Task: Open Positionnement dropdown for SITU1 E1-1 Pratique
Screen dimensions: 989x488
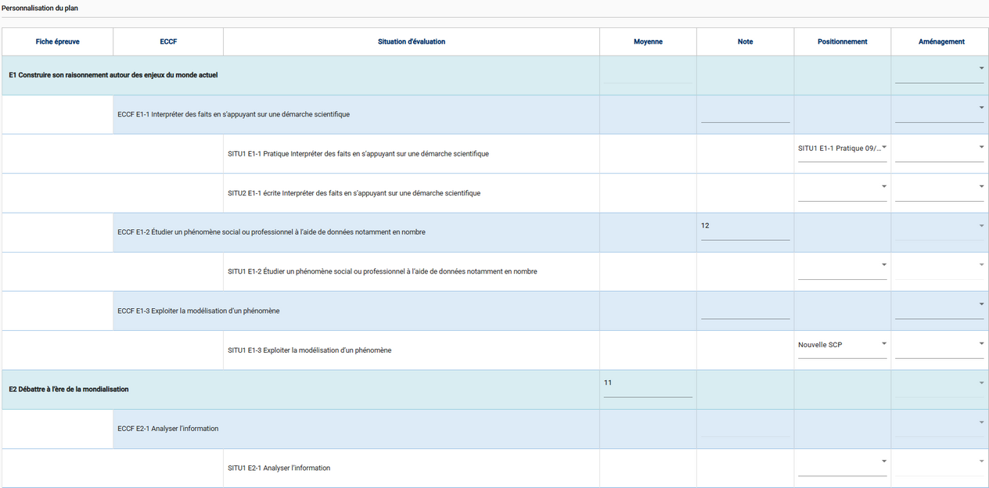Action: tap(842, 149)
